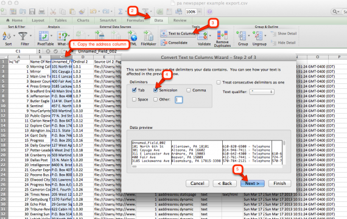Open the Text qualifier dropdown
This screenshot has height=219, width=347.
[262, 92]
